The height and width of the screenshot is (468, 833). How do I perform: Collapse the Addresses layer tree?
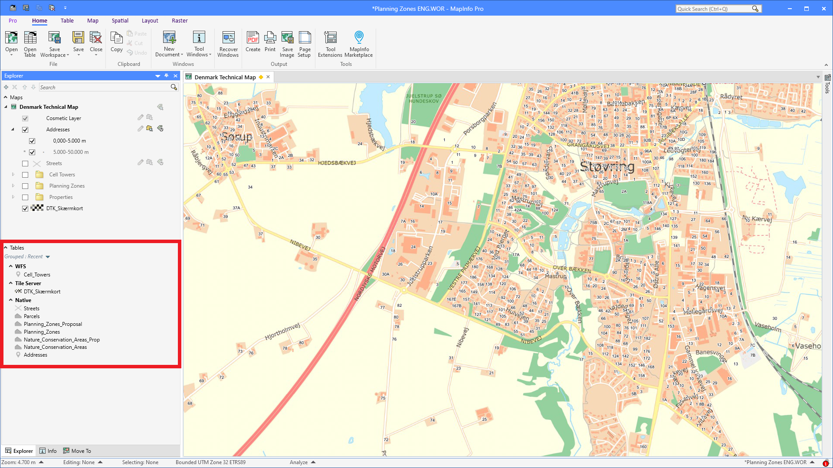pyautogui.click(x=13, y=129)
